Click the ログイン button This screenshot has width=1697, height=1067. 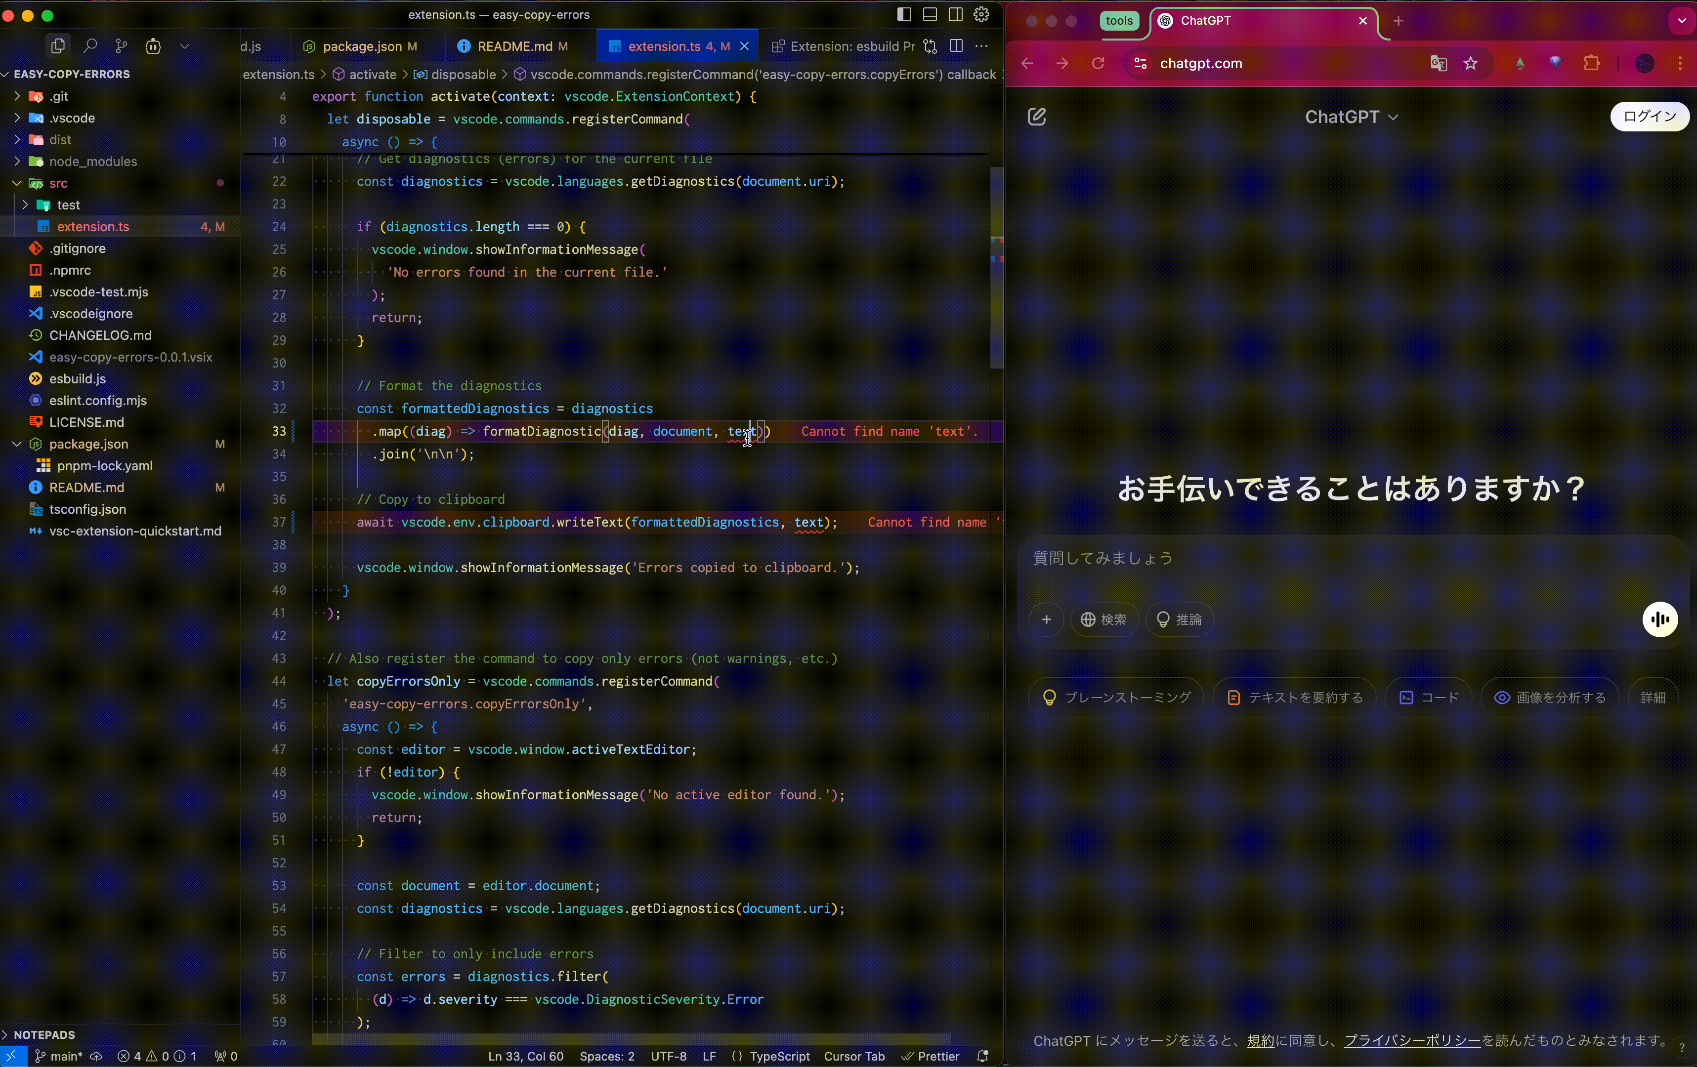click(x=1649, y=116)
